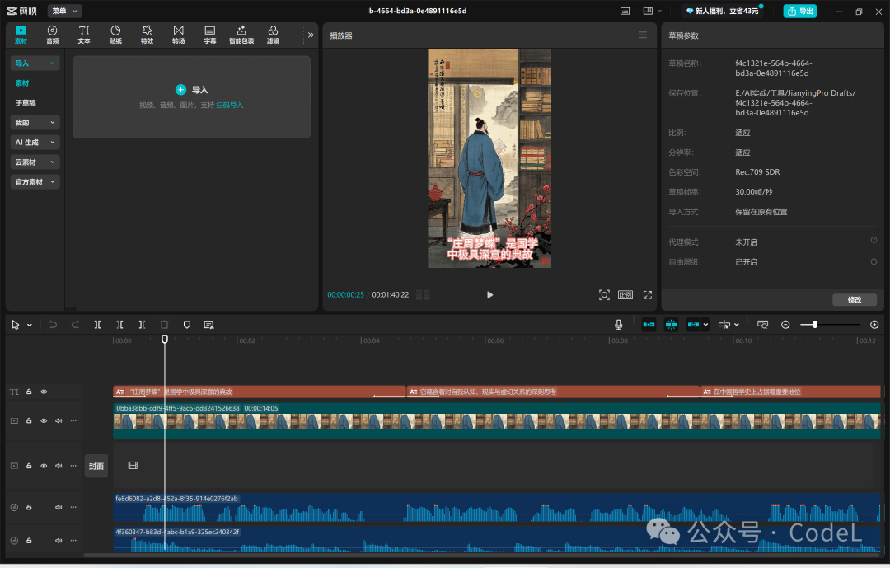The height and width of the screenshot is (568, 890).
Task: Click the playhead marker on the ruler
Action: [165, 339]
